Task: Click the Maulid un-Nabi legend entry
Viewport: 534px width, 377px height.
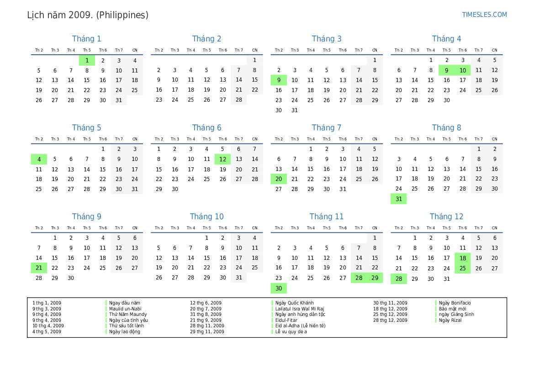Action: (x=125, y=309)
